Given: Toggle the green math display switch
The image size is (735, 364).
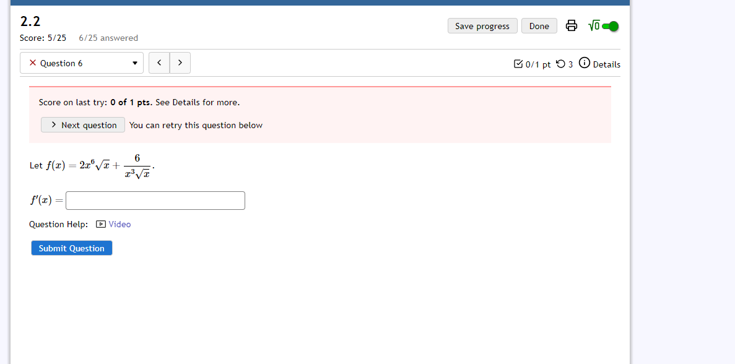Looking at the screenshot, I should (611, 26).
